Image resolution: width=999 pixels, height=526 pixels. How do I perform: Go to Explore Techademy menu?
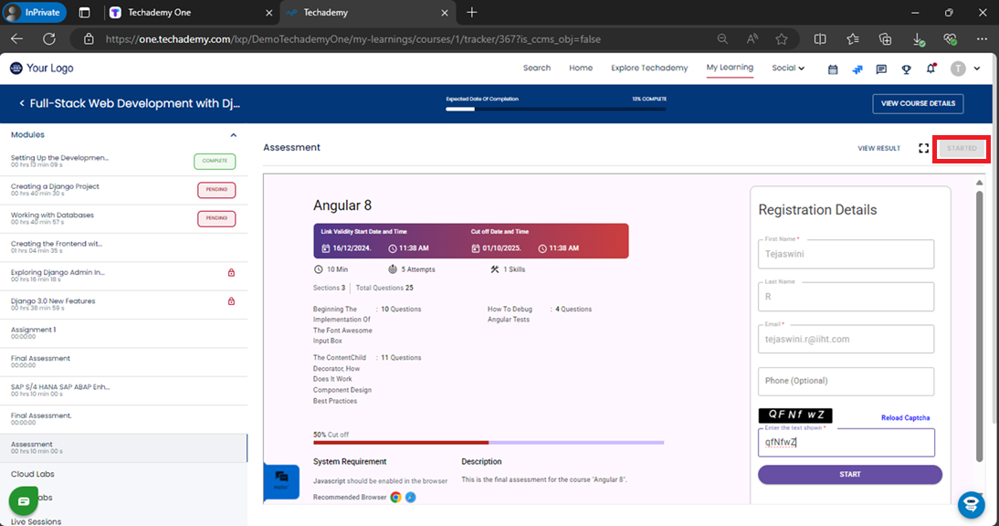point(649,68)
